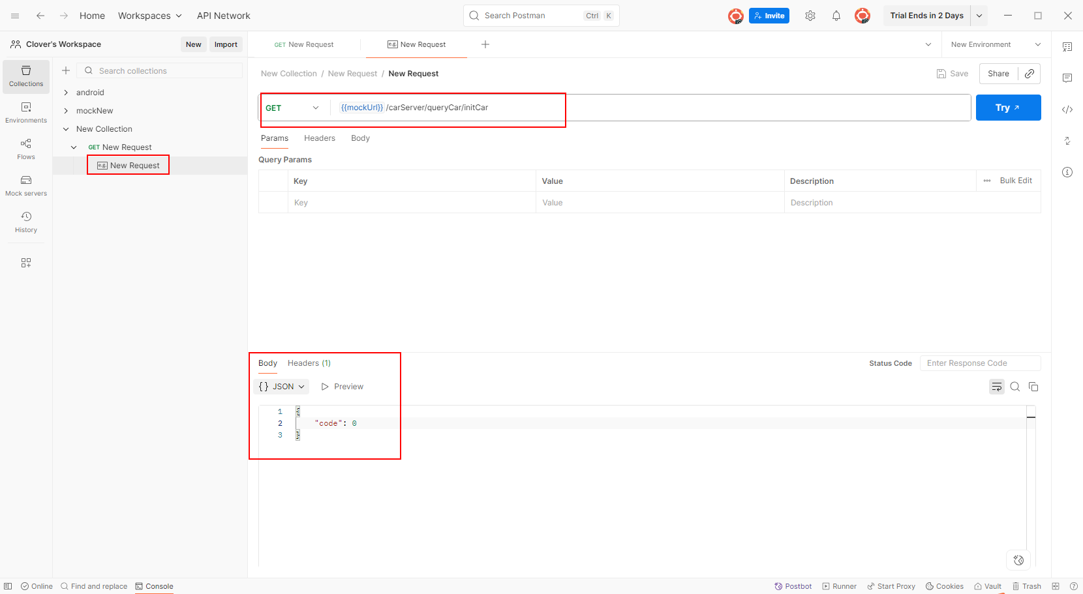Viewport: 1083px width, 594px height.
Task: Open a new tab with the plus icon
Action: (485, 44)
